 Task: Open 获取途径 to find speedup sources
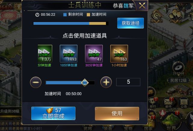[130, 23]
